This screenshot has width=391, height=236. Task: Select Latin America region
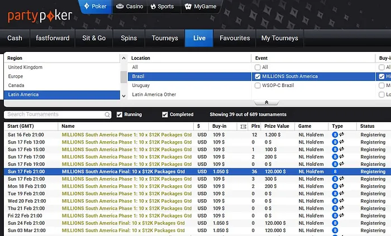tap(62, 95)
